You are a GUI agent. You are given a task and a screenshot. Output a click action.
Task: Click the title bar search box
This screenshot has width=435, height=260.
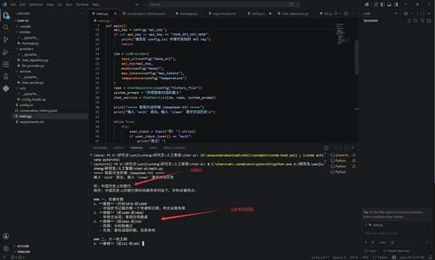point(218,4)
